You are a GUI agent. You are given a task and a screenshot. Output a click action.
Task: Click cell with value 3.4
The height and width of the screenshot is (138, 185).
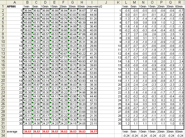click(170, 38)
